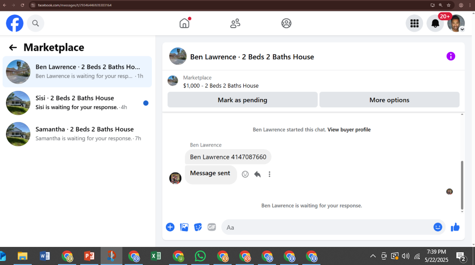Bookmark this page with star icon
This screenshot has width=475, height=265.
[x=449, y=5]
